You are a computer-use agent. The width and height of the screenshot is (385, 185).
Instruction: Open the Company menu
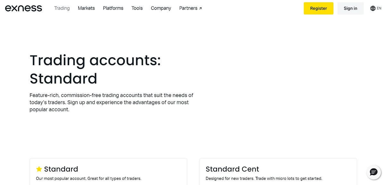point(161,8)
